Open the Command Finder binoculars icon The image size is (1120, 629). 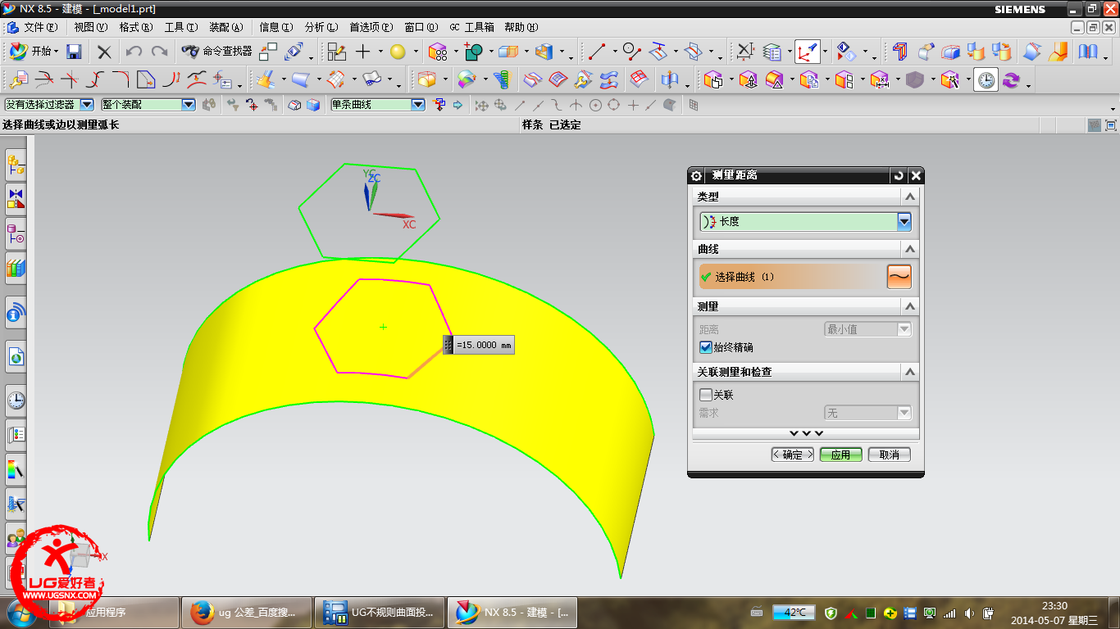[x=190, y=52]
